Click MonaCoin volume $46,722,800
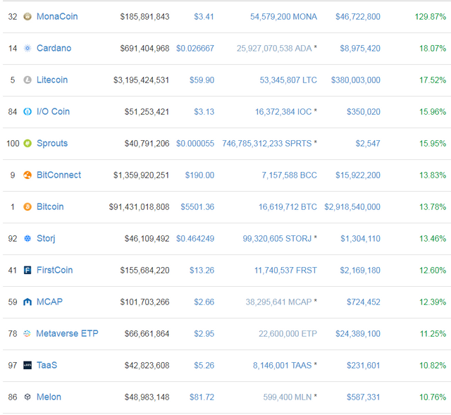 tap(358, 17)
